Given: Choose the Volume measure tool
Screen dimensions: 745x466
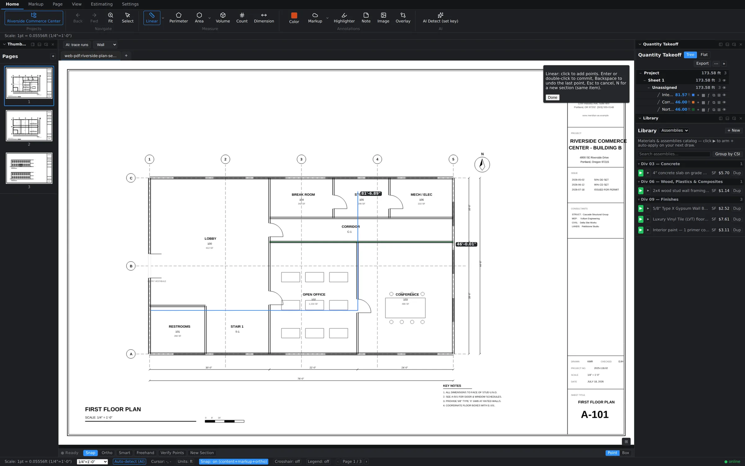Looking at the screenshot, I should pyautogui.click(x=223, y=18).
